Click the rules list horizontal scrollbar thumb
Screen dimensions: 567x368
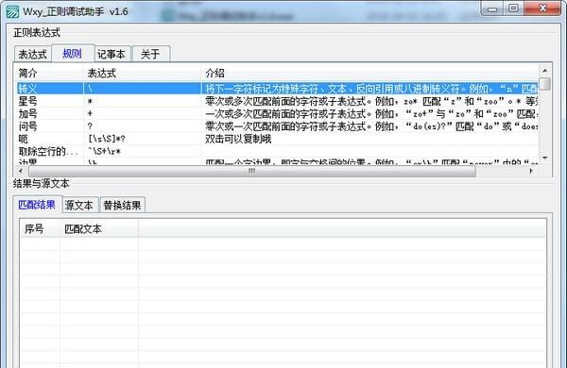point(251,171)
